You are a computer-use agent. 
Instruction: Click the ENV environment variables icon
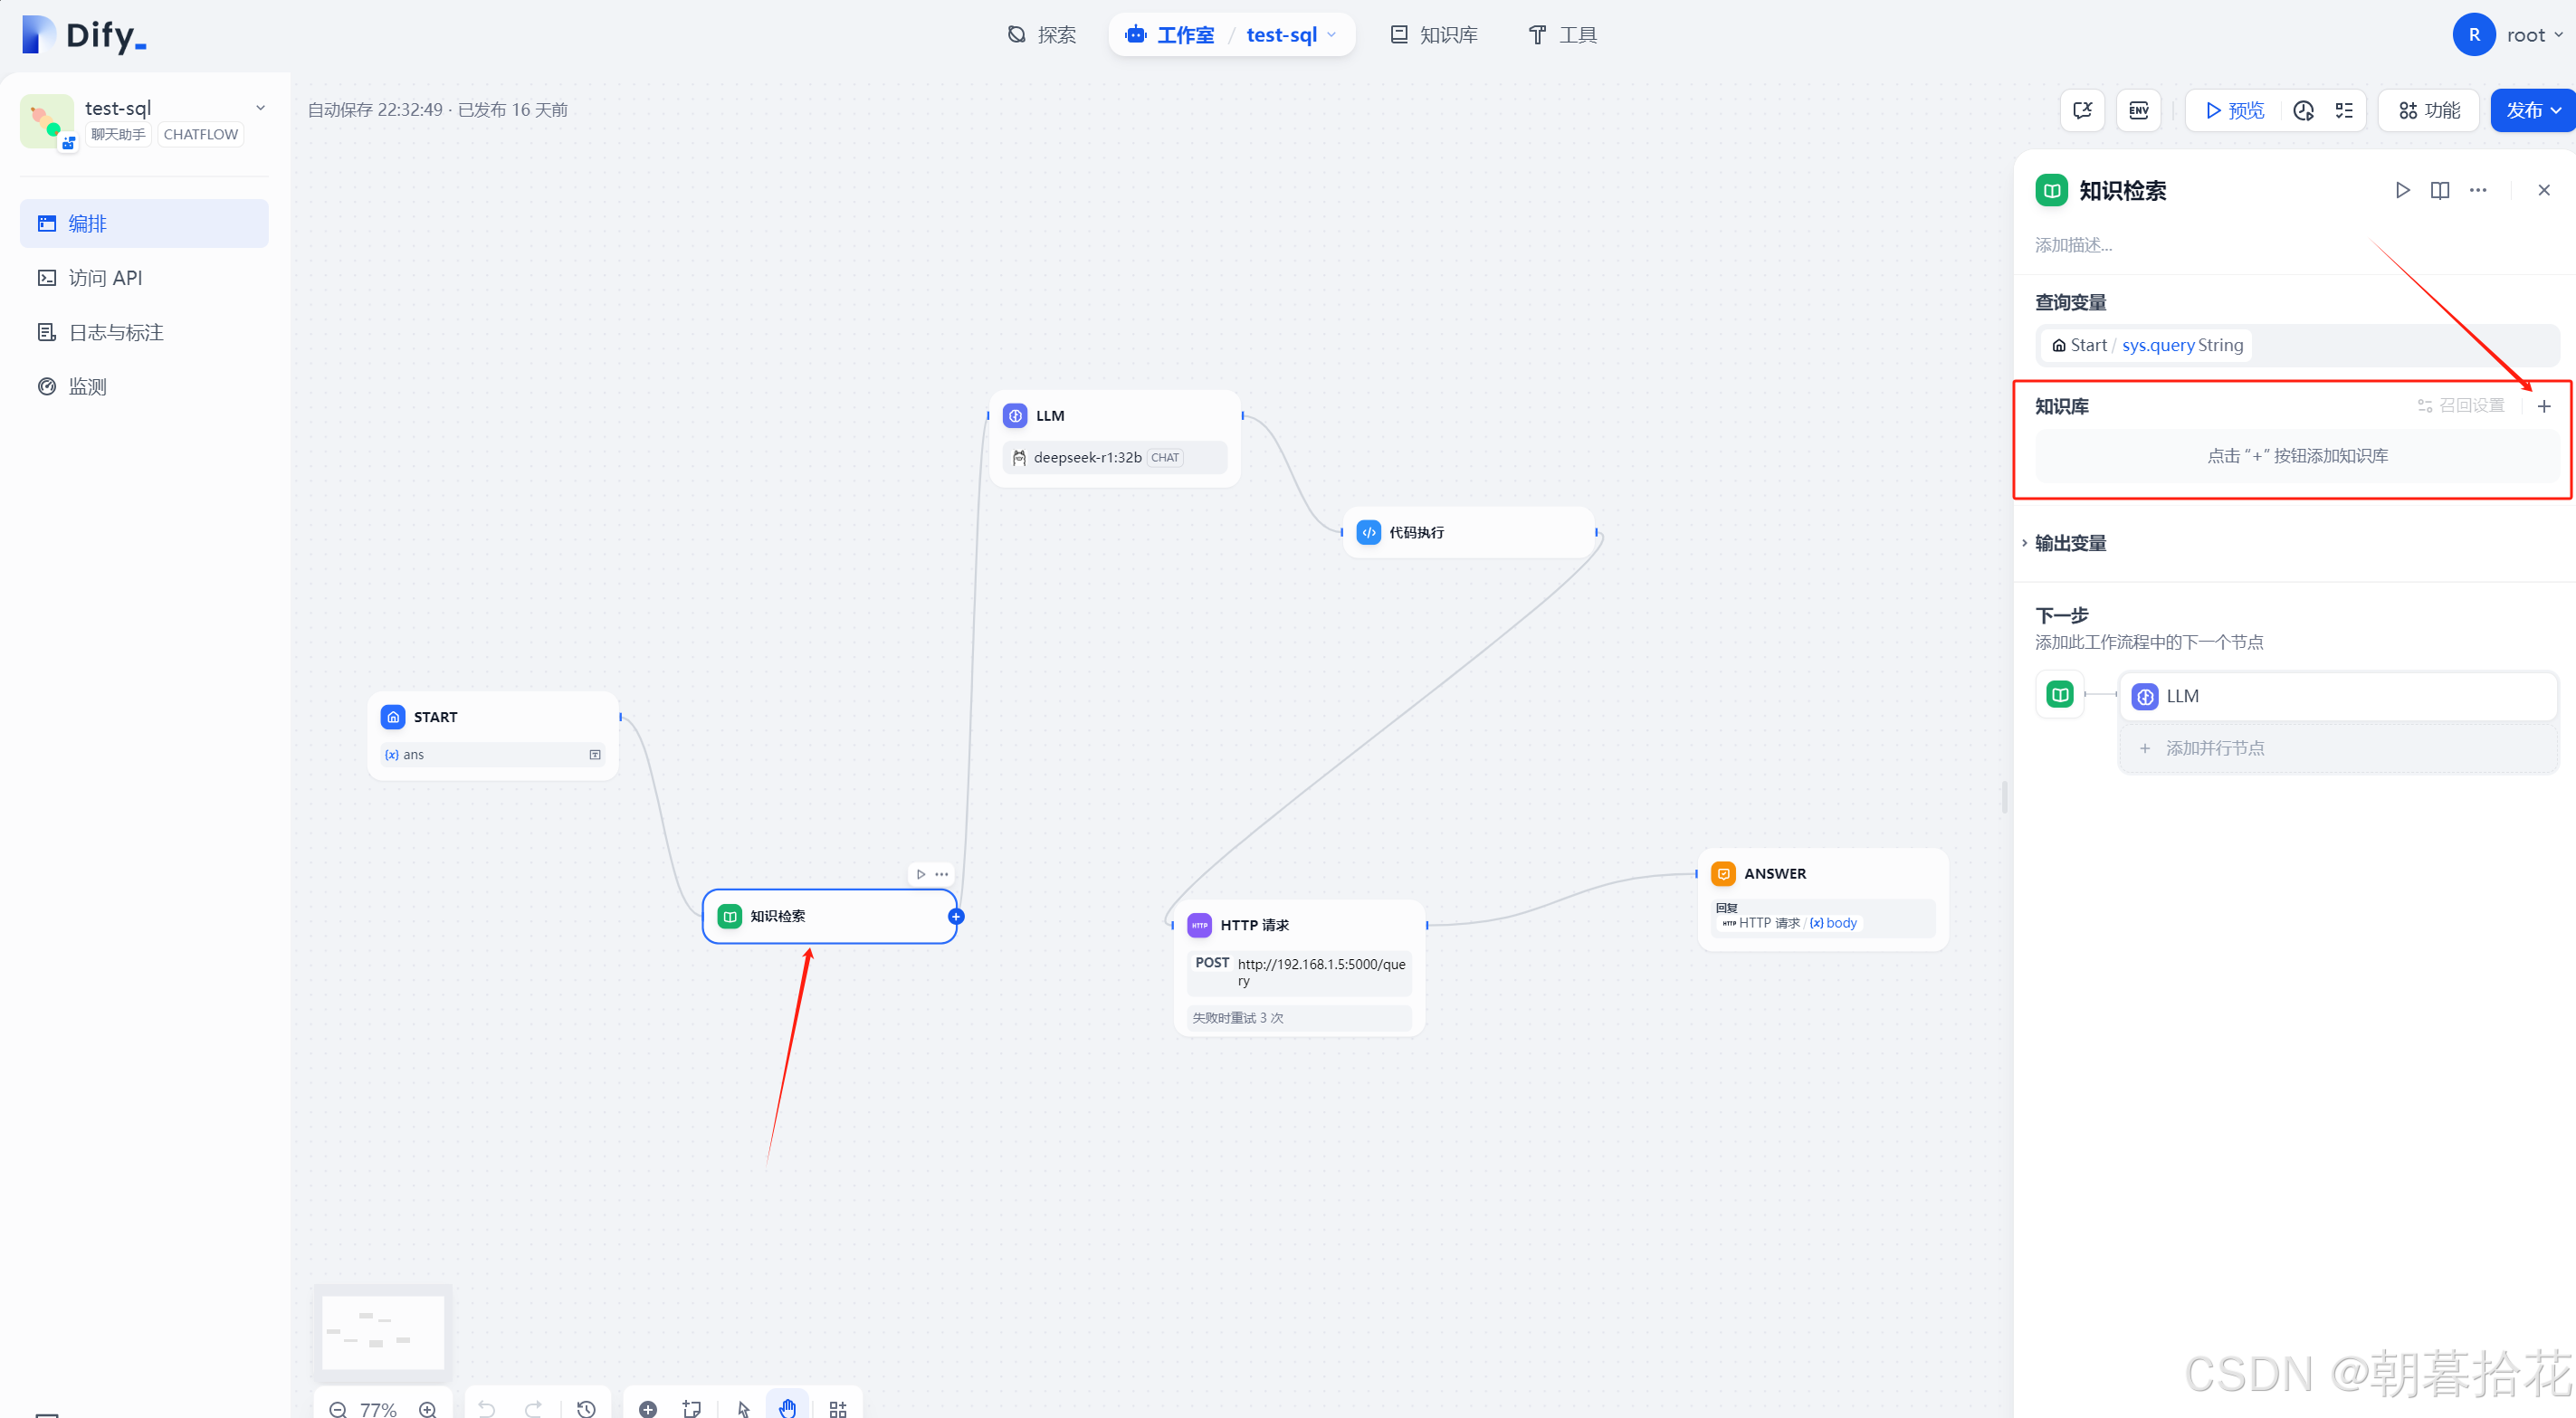[x=2138, y=110]
